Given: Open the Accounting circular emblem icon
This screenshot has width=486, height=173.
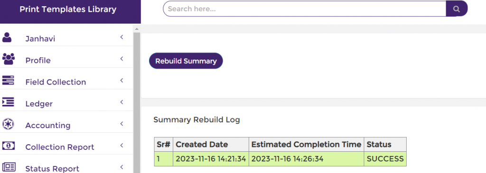Looking at the screenshot, I should coord(8,124).
